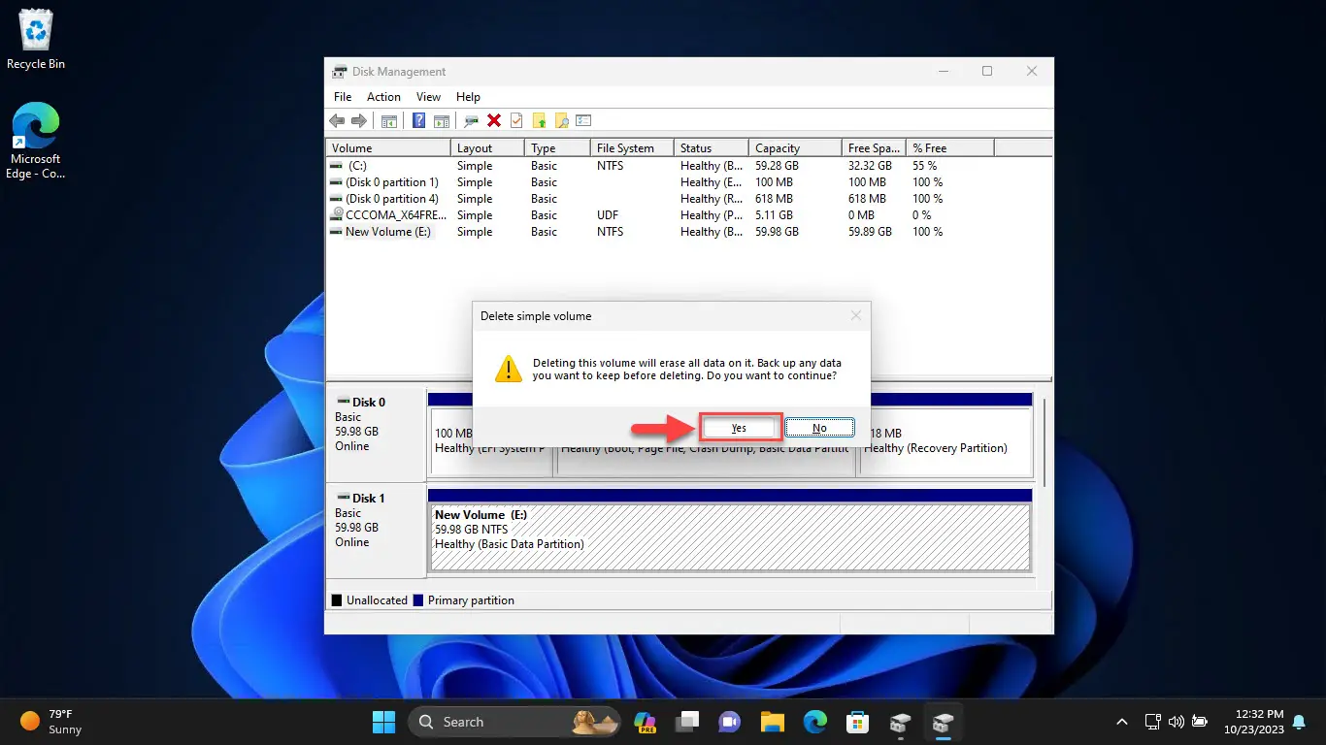Sort by the Volume column header
1326x745 pixels.
tap(388, 148)
